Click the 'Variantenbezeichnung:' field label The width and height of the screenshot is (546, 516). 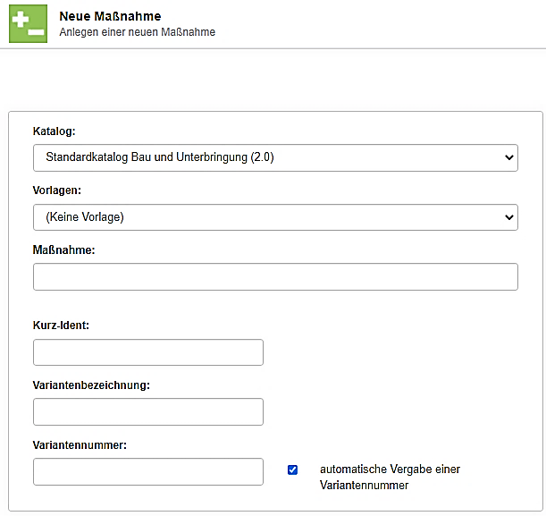point(91,385)
